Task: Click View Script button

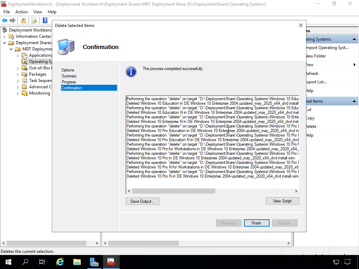Action: tap(282, 201)
